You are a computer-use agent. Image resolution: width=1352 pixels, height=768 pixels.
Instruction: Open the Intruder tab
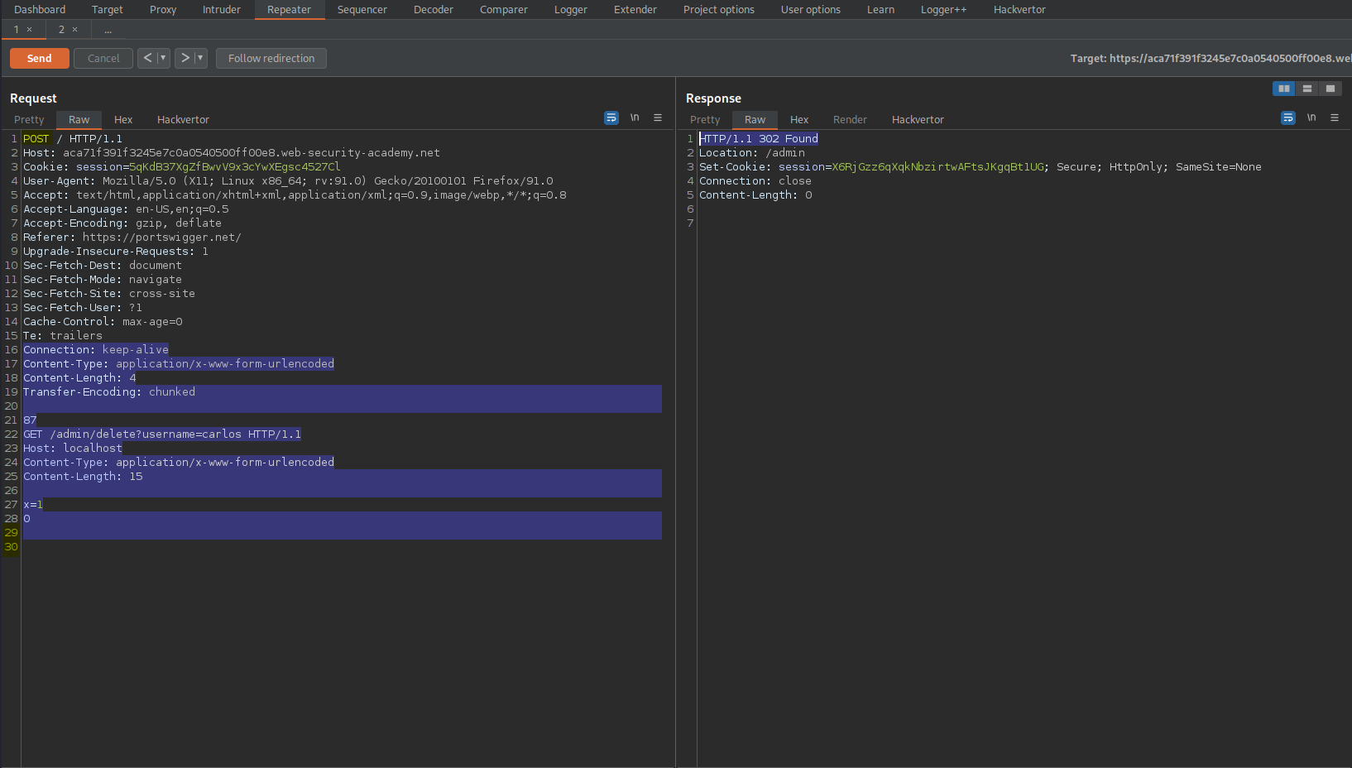click(222, 10)
